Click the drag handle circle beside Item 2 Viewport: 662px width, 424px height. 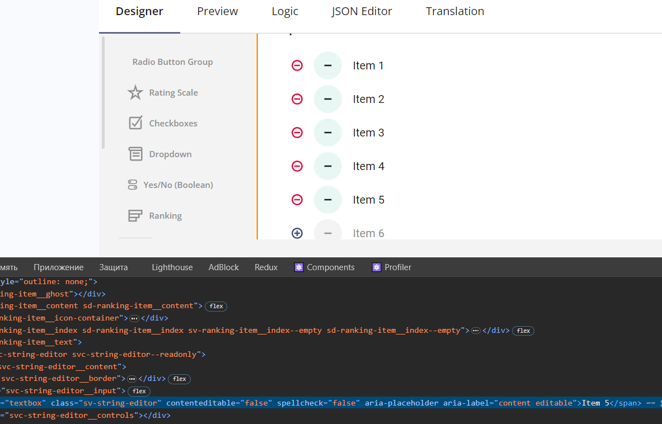[x=328, y=98]
